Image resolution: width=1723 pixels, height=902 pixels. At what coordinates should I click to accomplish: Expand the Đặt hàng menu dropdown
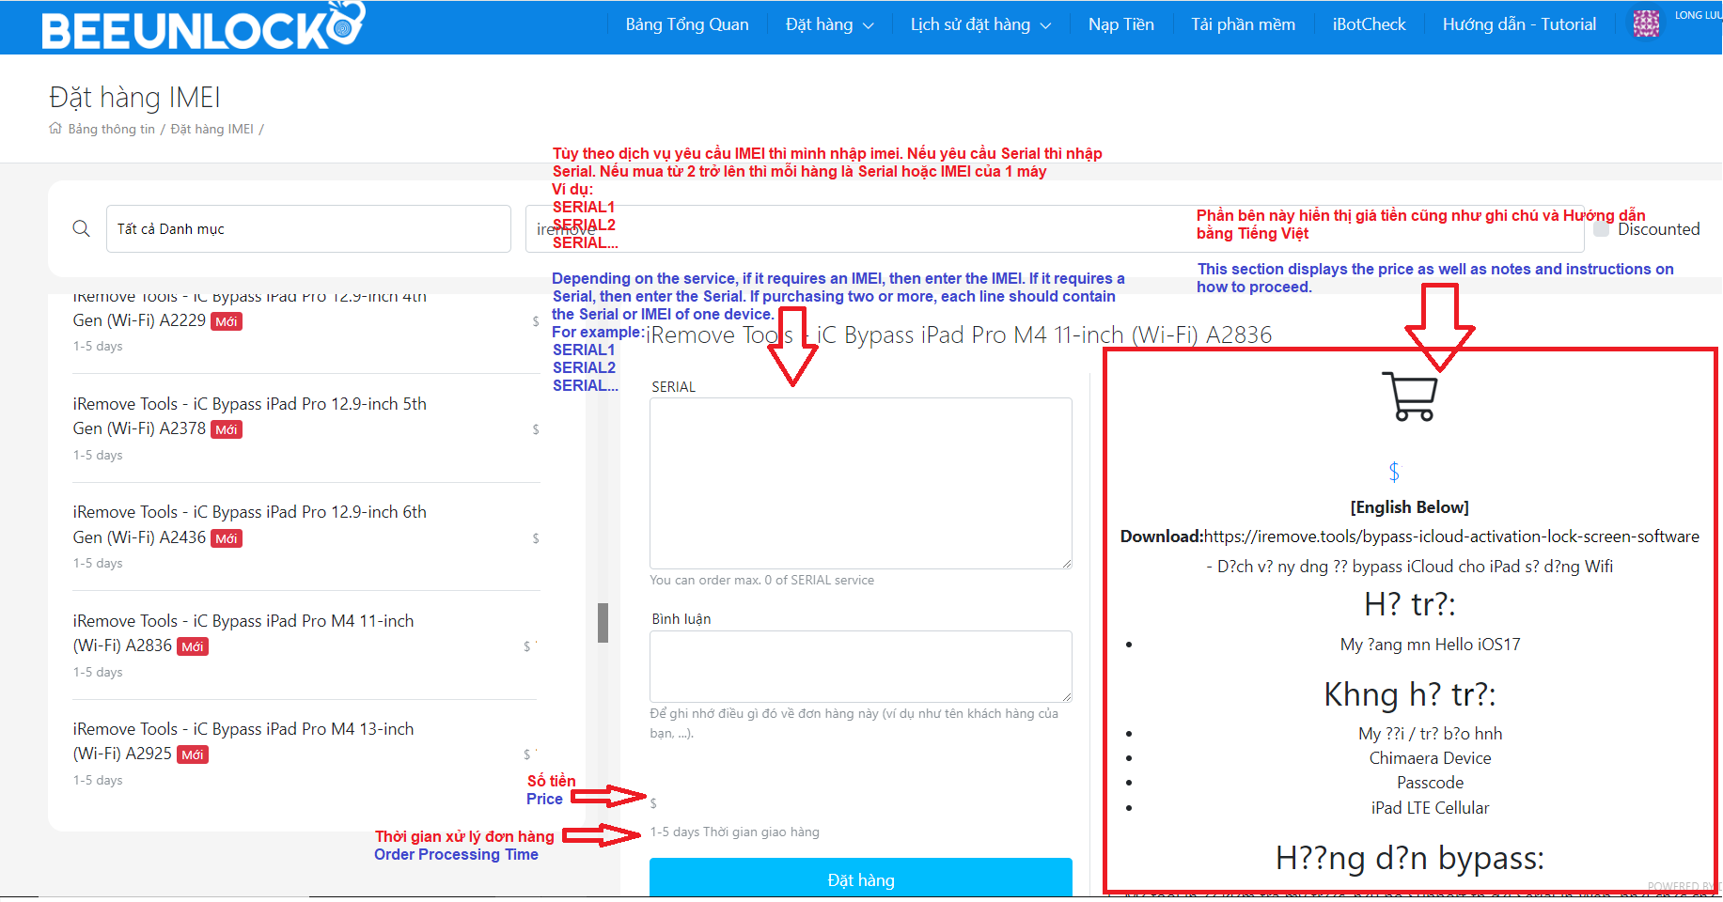point(829,24)
